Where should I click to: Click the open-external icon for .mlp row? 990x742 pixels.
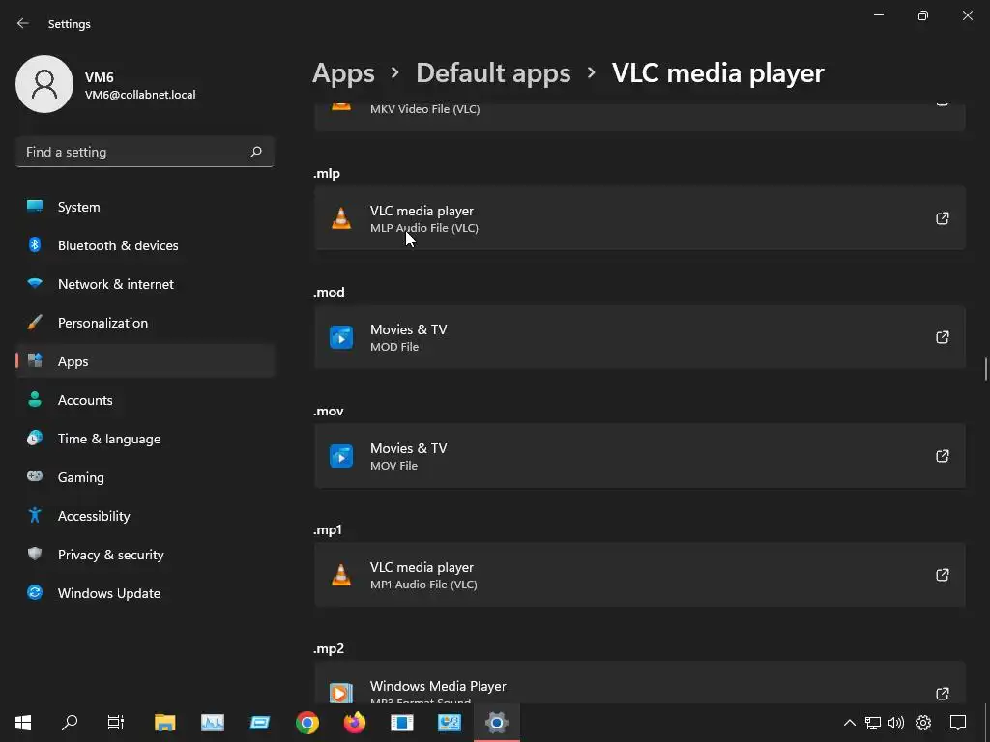(x=942, y=218)
